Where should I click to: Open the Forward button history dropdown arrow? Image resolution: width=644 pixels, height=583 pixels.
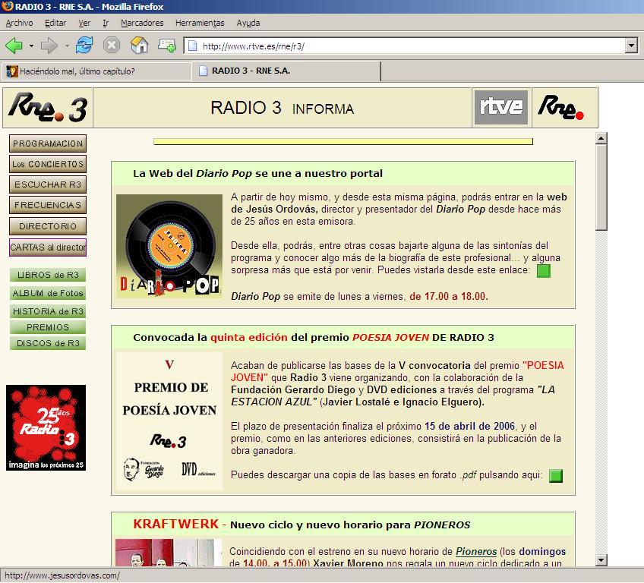(x=67, y=46)
